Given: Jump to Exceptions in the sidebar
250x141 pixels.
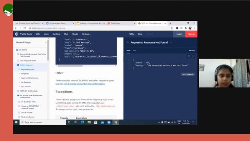Looking at the screenshot, I should pyautogui.click(x=25, y=74).
